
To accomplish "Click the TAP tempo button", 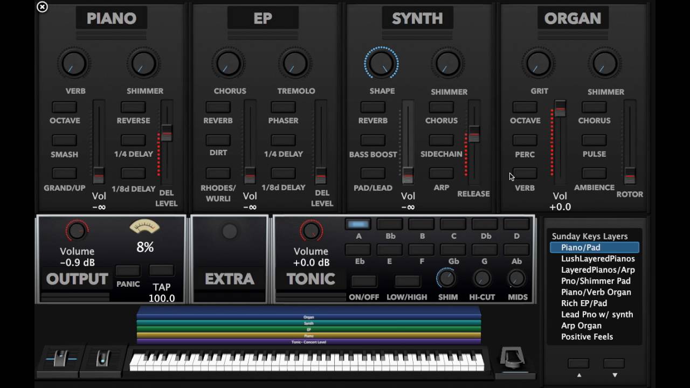I will [161, 271].
